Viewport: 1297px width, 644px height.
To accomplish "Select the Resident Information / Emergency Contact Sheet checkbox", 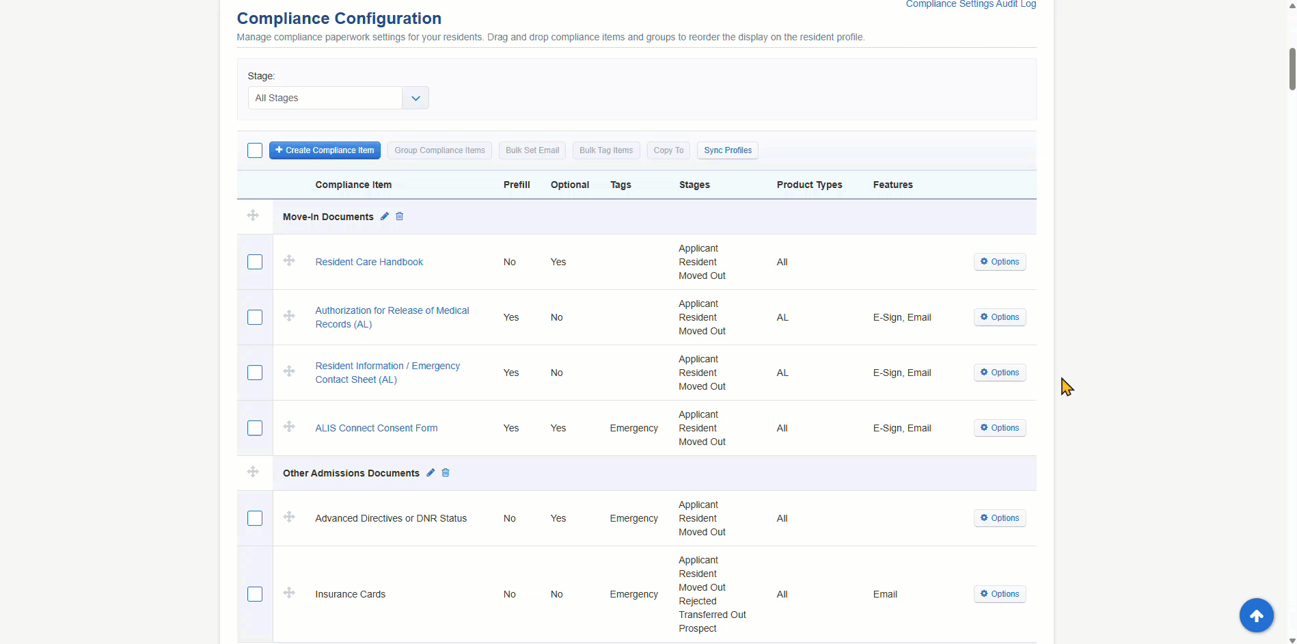I will coord(255,373).
